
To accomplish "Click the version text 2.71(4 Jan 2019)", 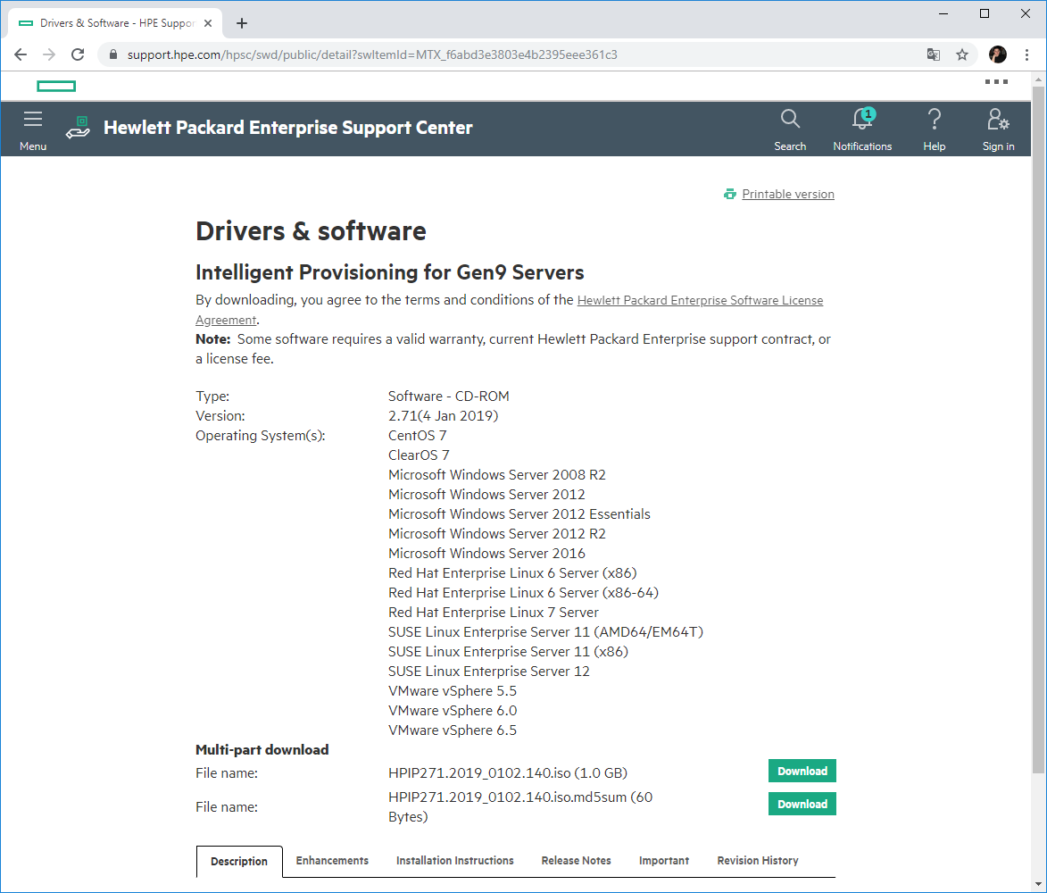I will tap(444, 416).
